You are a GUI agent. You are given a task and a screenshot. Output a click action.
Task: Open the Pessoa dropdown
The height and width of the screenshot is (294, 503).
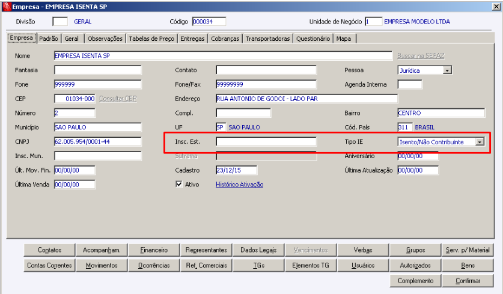point(447,70)
